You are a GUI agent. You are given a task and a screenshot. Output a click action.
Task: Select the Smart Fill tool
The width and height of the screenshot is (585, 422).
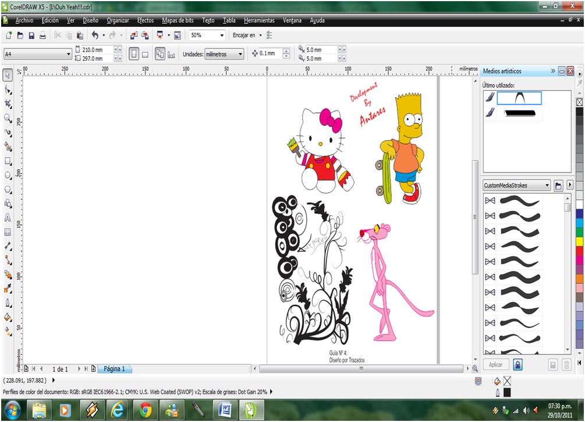pyautogui.click(x=8, y=147)
